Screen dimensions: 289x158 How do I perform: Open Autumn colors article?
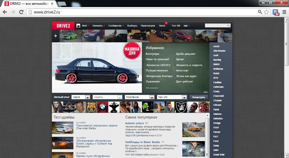pos(135,123)
